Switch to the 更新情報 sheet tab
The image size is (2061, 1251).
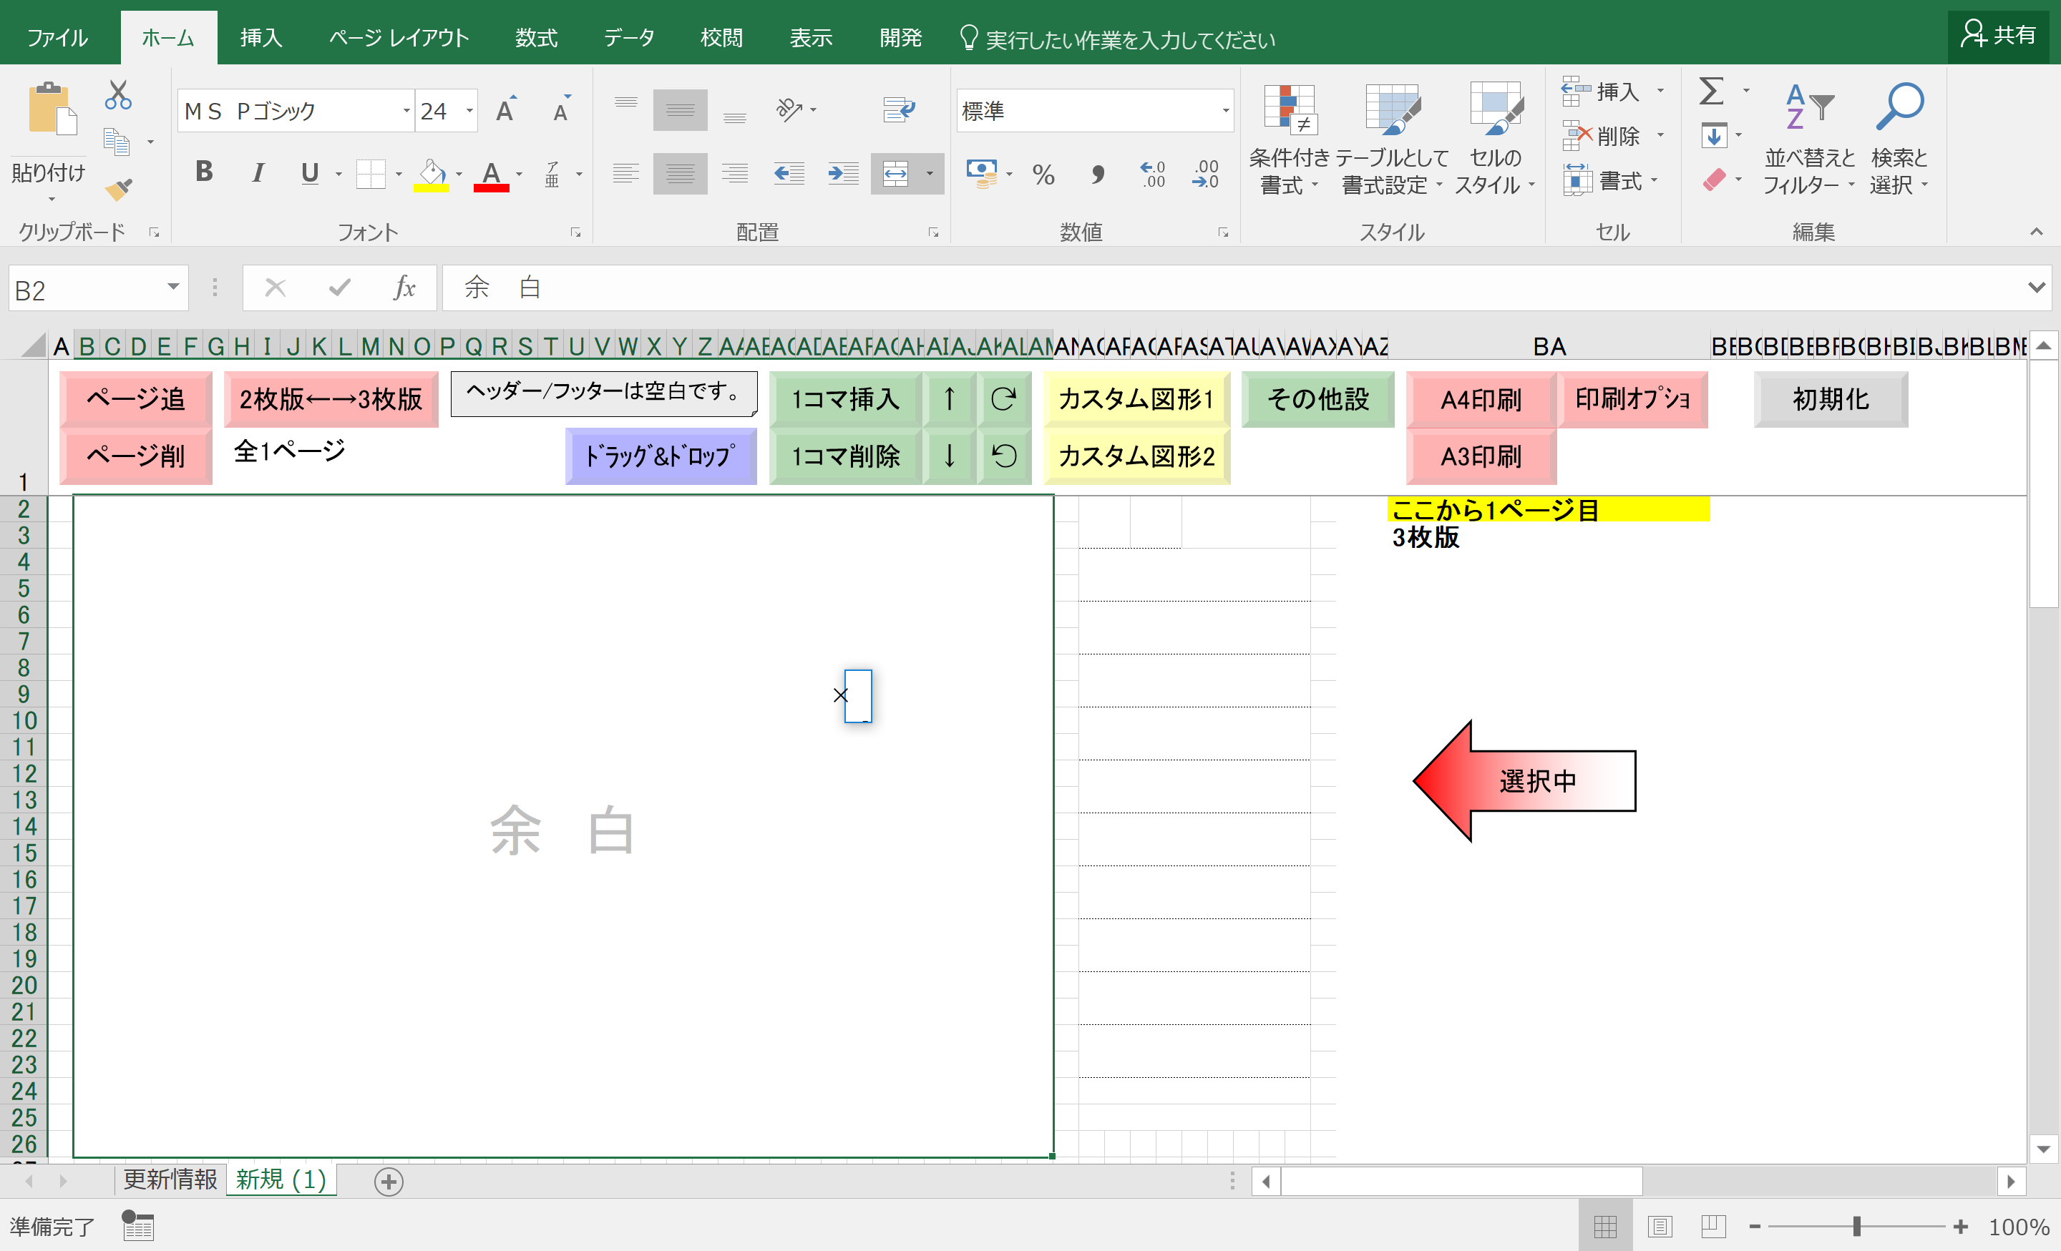tap(170, 1179)
